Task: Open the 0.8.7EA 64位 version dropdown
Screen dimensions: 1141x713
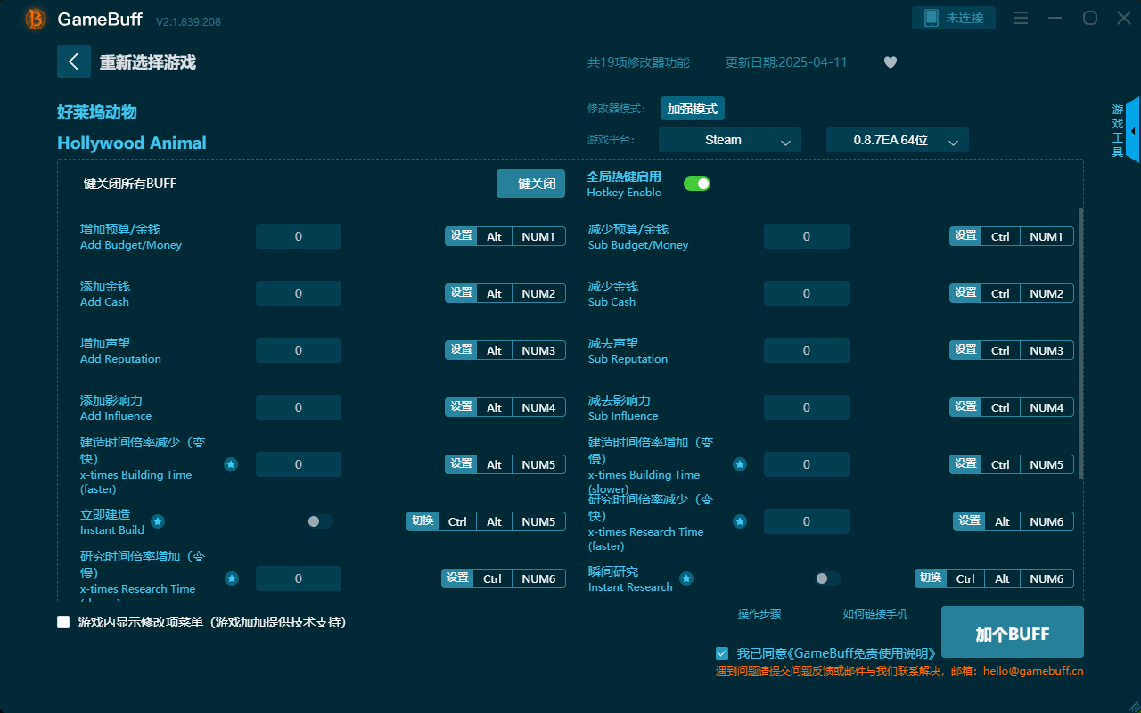Action: 897,140
